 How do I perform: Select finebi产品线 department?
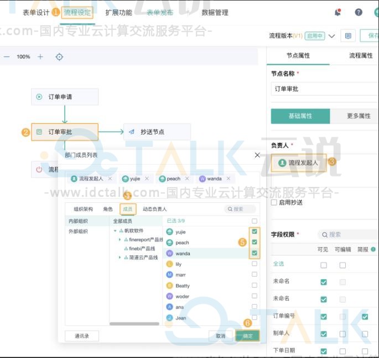click(140, 249)
